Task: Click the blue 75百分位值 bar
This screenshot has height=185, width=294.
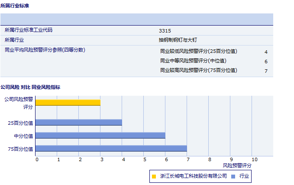Action: [111, 149]
